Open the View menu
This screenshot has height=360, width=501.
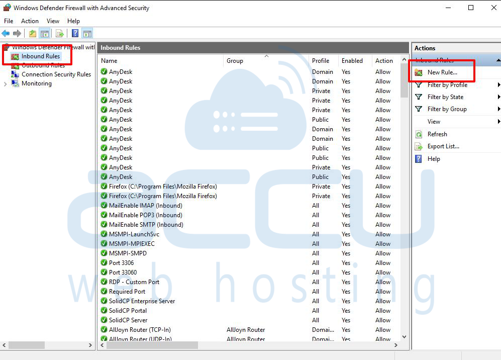(x=53, y=21)
